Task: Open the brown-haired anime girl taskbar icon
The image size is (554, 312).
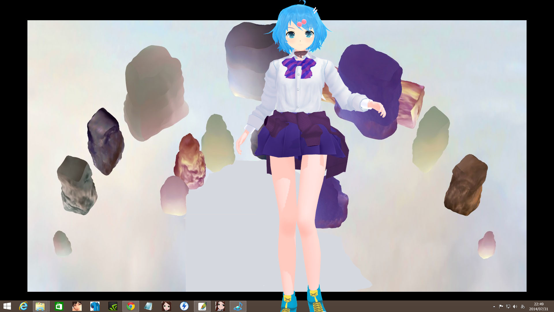Action: (166, 306)
